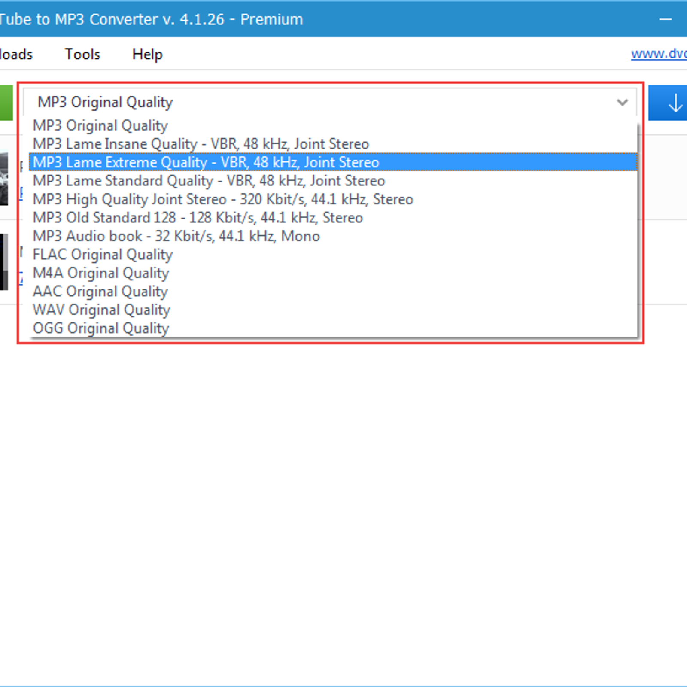Image resolution: width=687 pixels, height=687 pixels.
Task: Pick MP3 Audio book 32 Kbit/s Mono
Action: point(333,236)
